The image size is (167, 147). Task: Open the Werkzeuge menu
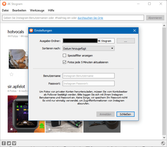[37, 10]
